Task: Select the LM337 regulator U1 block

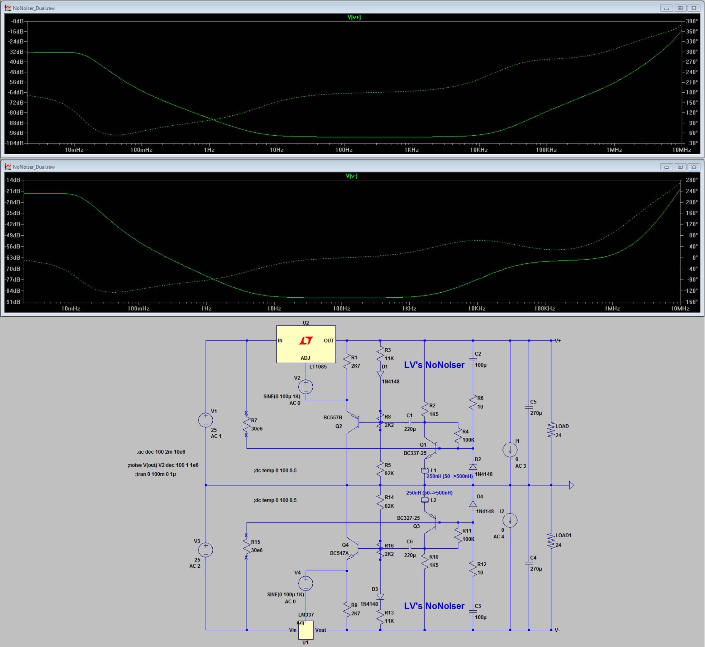Action: [x=306, y=630]
